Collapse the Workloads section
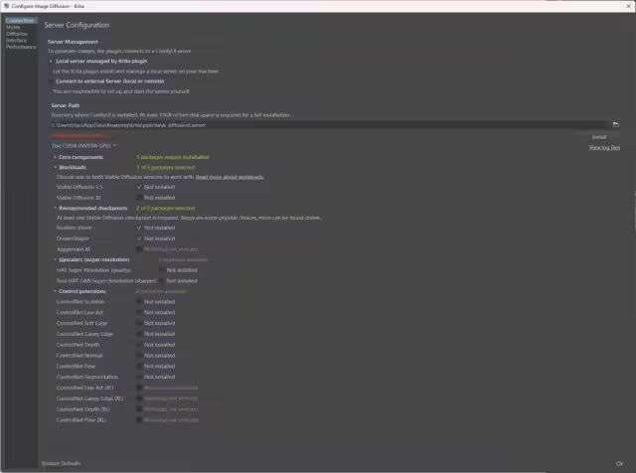636x473 pixels. 55,167
